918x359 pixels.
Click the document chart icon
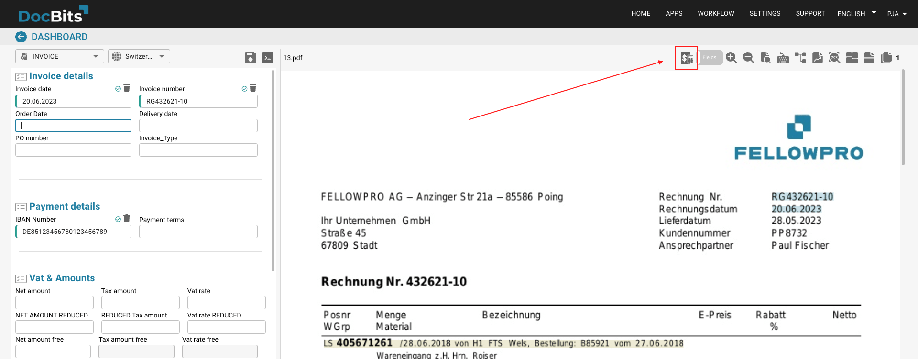coord(818,58)
